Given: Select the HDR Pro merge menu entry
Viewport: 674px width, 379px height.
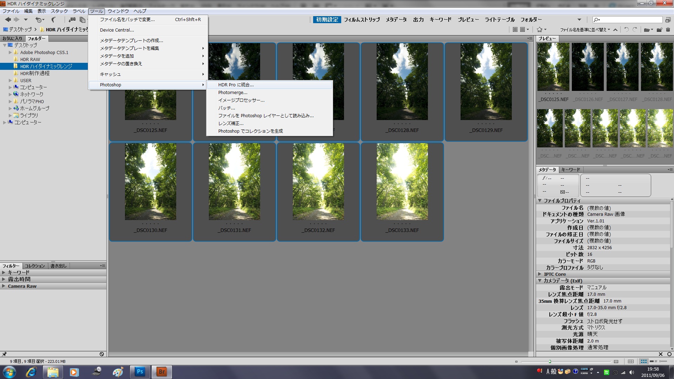Looking at the screenshot, I should tap(236, 85).
